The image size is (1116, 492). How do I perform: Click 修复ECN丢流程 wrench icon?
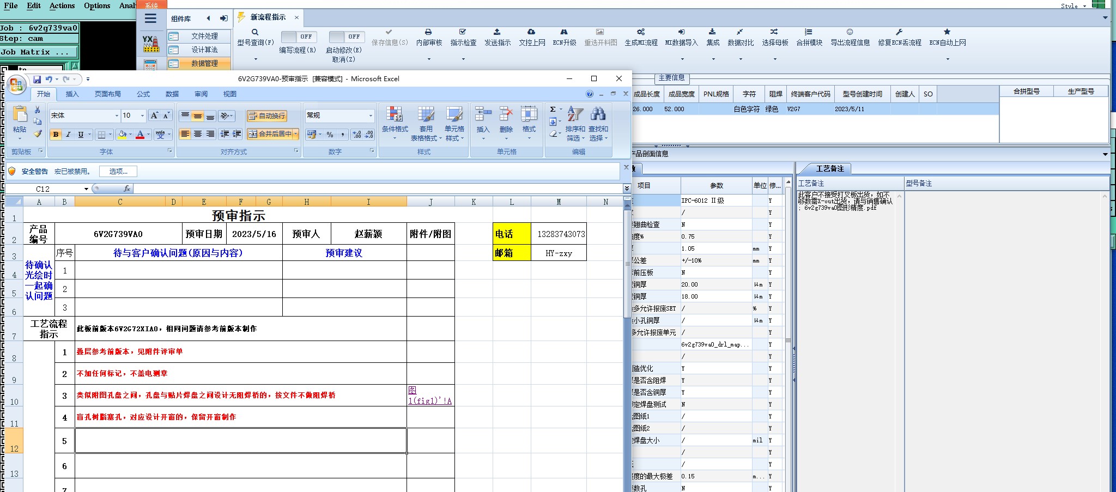click(899, 32)
